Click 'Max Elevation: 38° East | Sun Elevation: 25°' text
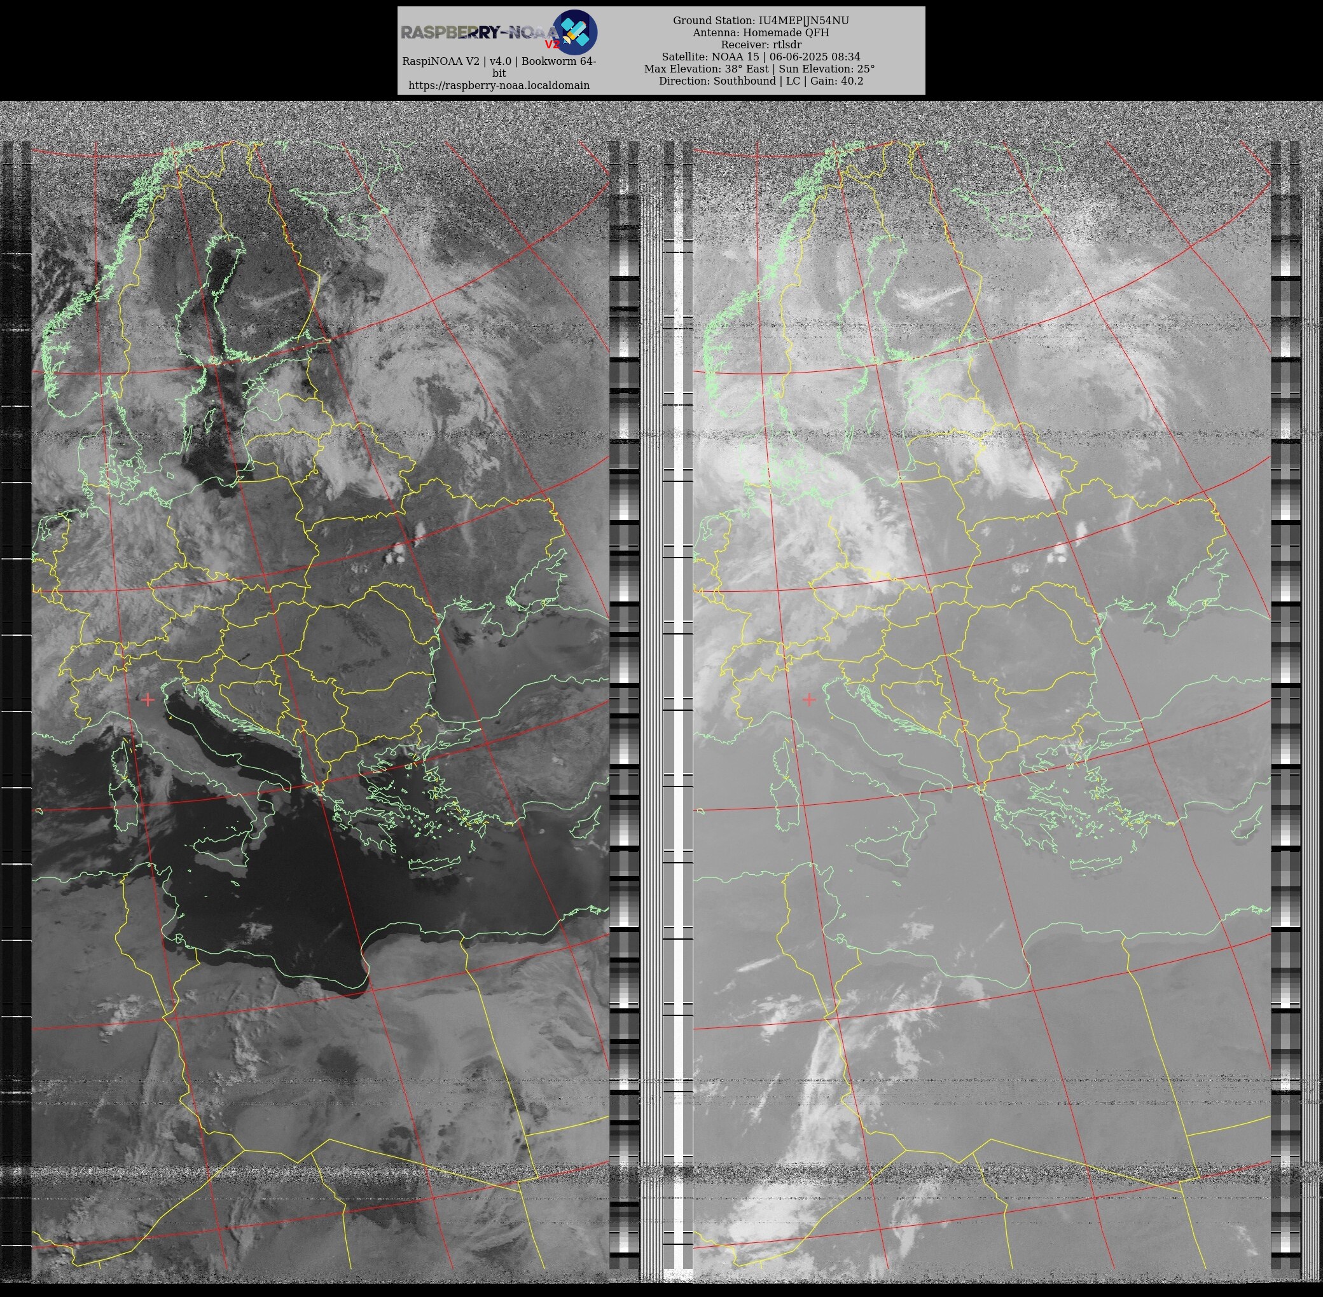The height and width of the screenshot is (1297, 1323). tap(759, 69)
